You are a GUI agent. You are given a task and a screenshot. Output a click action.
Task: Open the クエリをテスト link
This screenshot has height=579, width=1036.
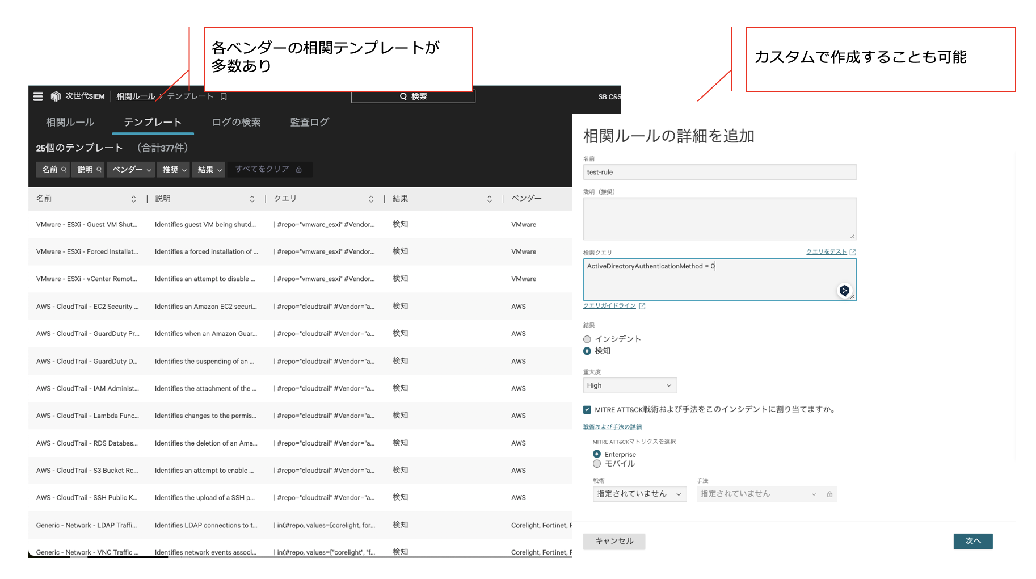pyautogui.click(x=827, y=252)
